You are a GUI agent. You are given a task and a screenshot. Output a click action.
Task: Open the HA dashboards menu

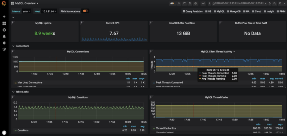[x=246, y=11]
